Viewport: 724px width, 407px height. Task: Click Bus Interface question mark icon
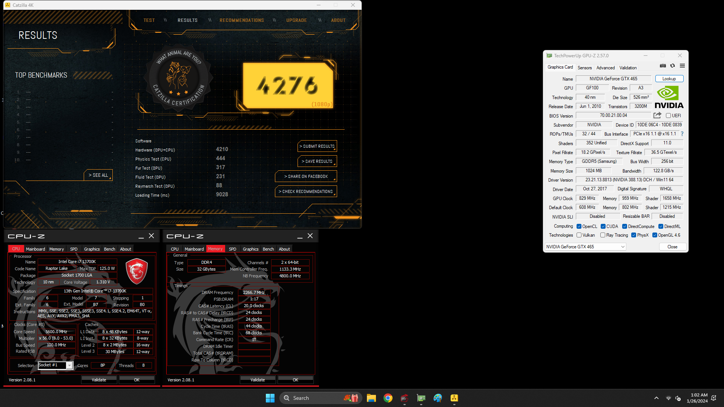click(682, 134)
